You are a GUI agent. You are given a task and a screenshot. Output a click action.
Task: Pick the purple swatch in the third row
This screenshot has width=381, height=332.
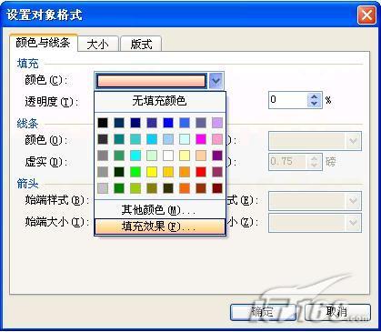click(x=217, y=156)
